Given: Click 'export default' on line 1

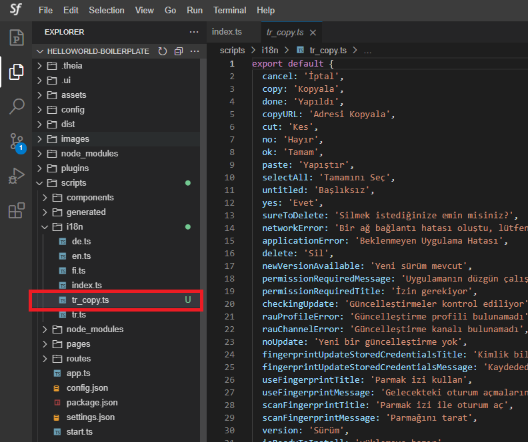Looking at the screenshot, I should [288, 64].
